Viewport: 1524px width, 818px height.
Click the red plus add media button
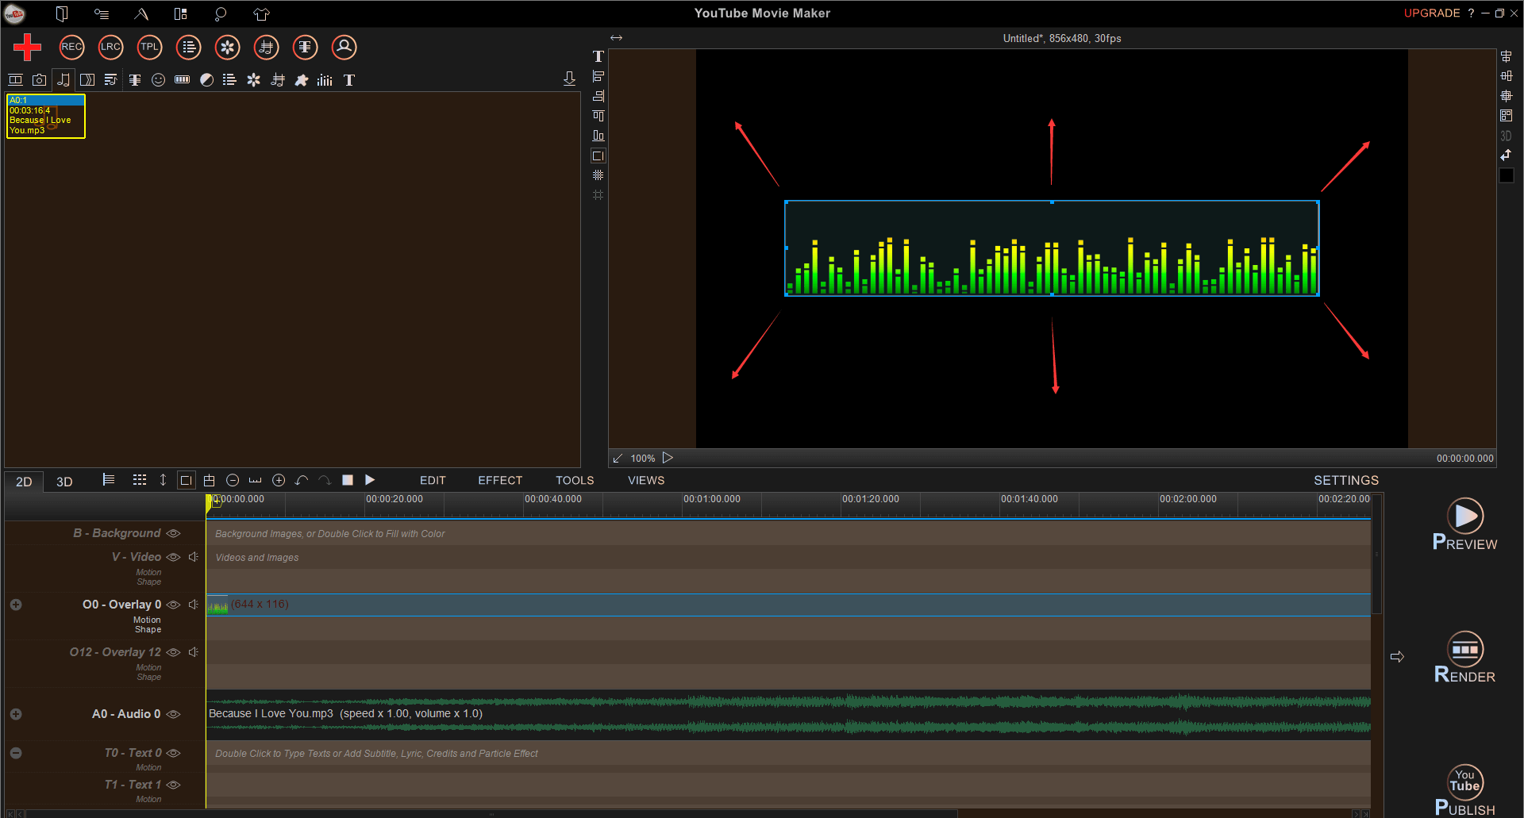(27, 48)
